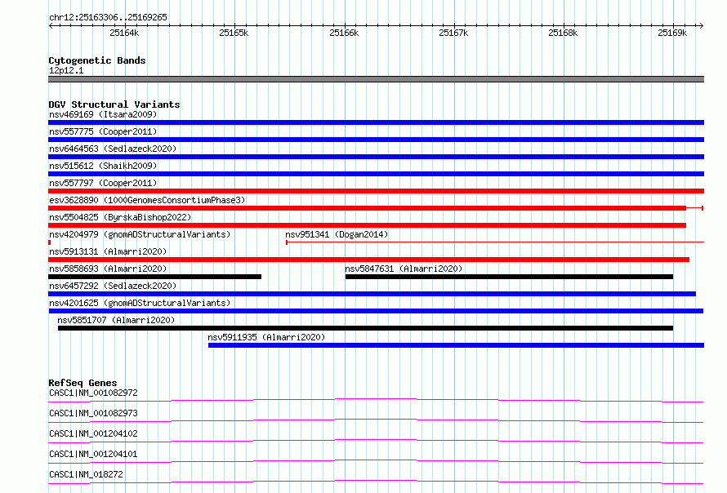The height and width of the screenshot is (493, 727).
Task: Open the nsv5911935 (Almarri2020) label
Action: 266,337
